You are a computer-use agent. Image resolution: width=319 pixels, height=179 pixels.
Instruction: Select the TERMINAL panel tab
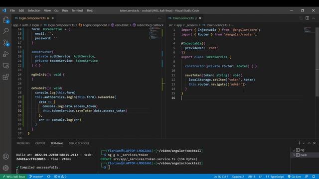pyautogui.click(x=57, y=143)
